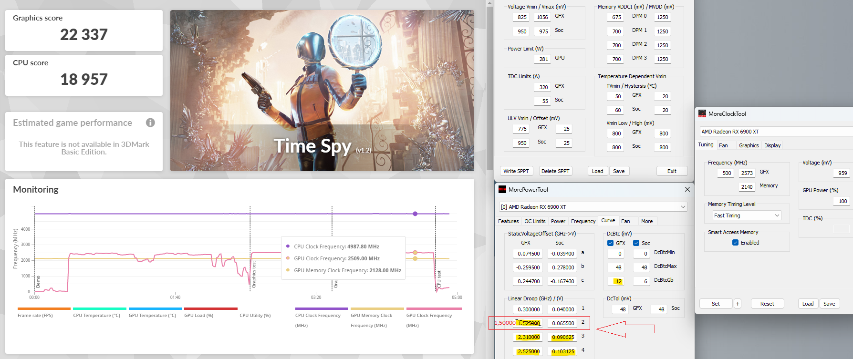Select the Tuning tab in MoreClockTool
The image size is (853, 359).
pyautogui.click(x=706, y=145)
